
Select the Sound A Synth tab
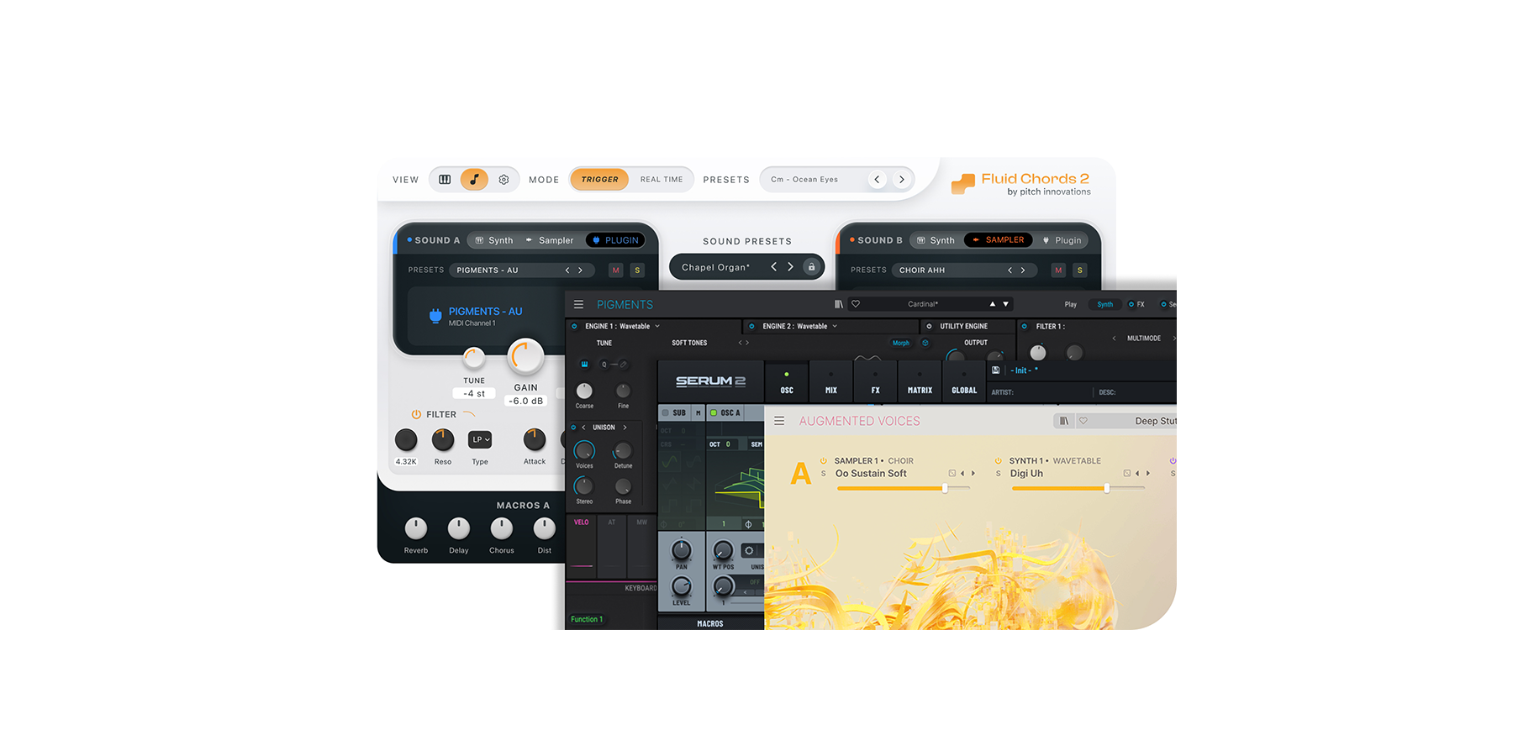click(493, 240)
